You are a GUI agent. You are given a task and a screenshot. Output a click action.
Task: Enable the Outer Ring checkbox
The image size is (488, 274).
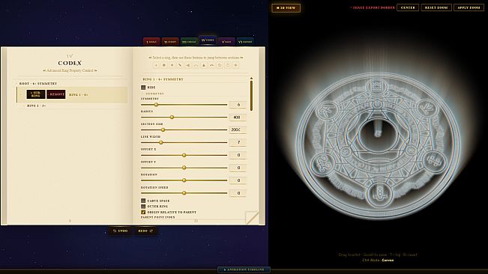tap(143, 207)
